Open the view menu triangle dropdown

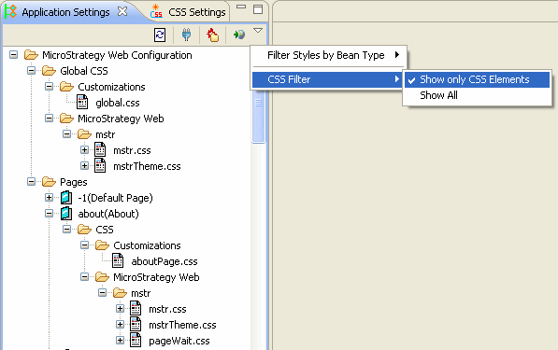(x=258, y=31)
